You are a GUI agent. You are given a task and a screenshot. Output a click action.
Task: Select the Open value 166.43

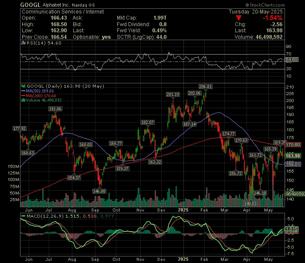click(59, 18)
